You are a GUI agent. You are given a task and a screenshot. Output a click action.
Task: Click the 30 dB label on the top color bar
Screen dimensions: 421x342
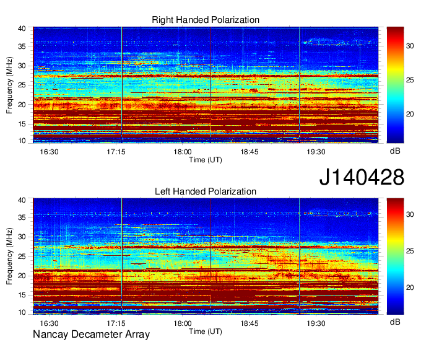tap(410, 46)
